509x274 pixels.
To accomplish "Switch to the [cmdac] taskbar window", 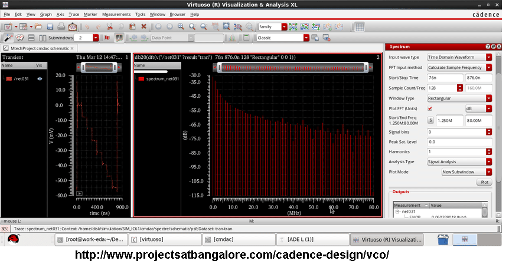I will click(239, 239).
